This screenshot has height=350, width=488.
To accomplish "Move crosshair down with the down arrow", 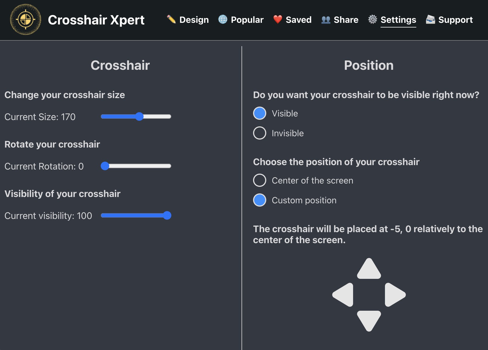I will [369, 320].
